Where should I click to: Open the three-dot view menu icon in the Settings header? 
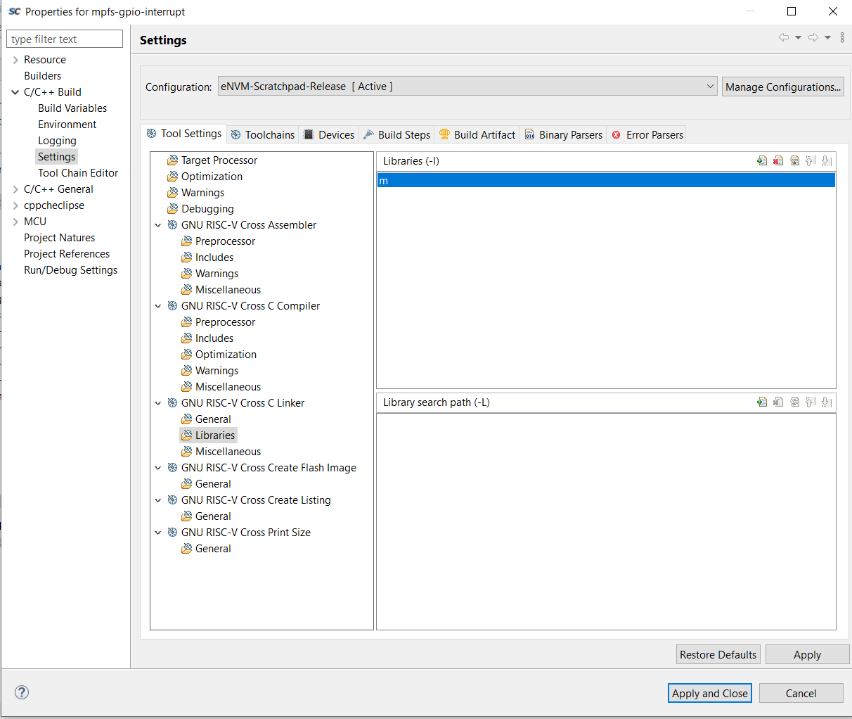[x=842, y=38]
